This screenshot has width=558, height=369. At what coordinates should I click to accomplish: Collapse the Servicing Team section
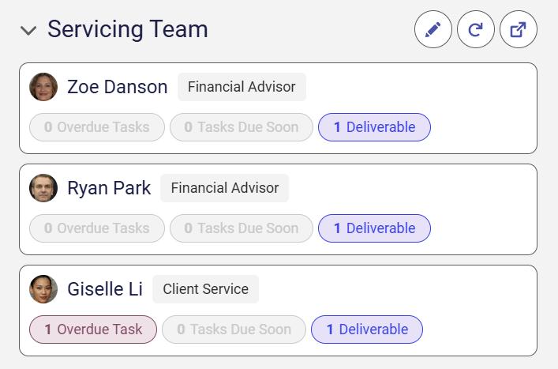(28, 30)
